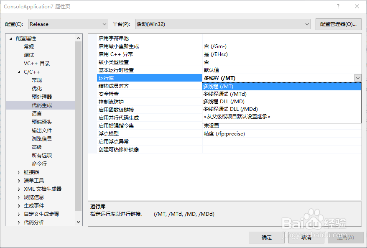This screenshot has width=367, height=248.
Task: Click the 确定 button
Action: 266,238
